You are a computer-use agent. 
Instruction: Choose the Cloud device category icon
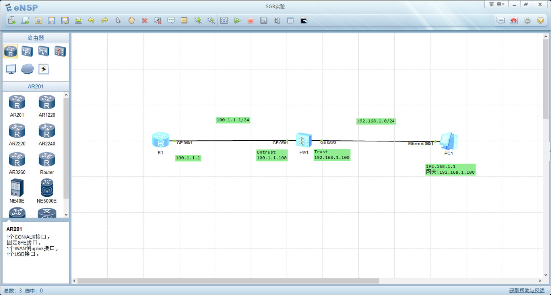[27, 69]
